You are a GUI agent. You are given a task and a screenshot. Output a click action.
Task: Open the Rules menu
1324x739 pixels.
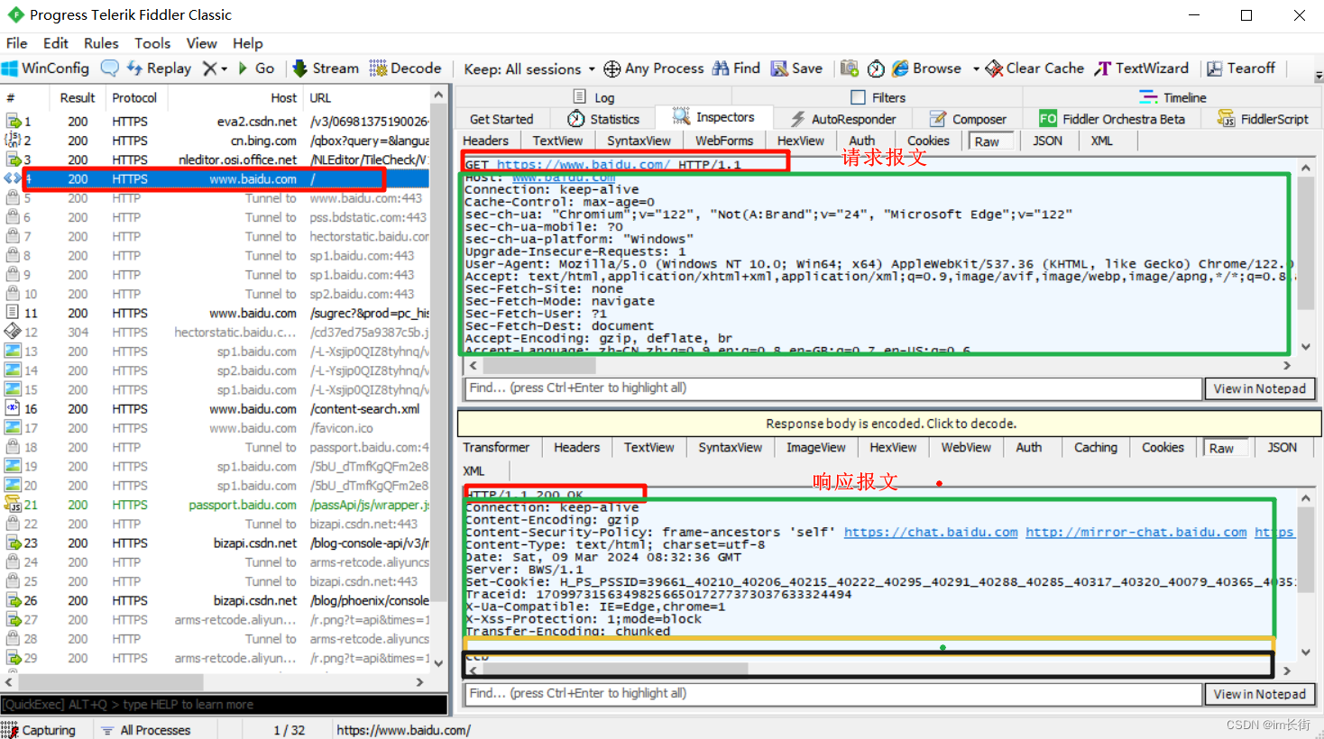tap(101, 43)
